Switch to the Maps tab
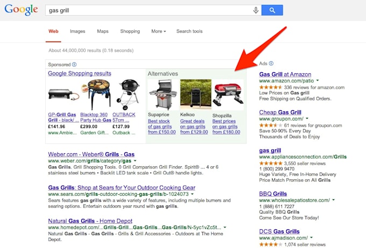Screen dimensions: 366x248 103,31
